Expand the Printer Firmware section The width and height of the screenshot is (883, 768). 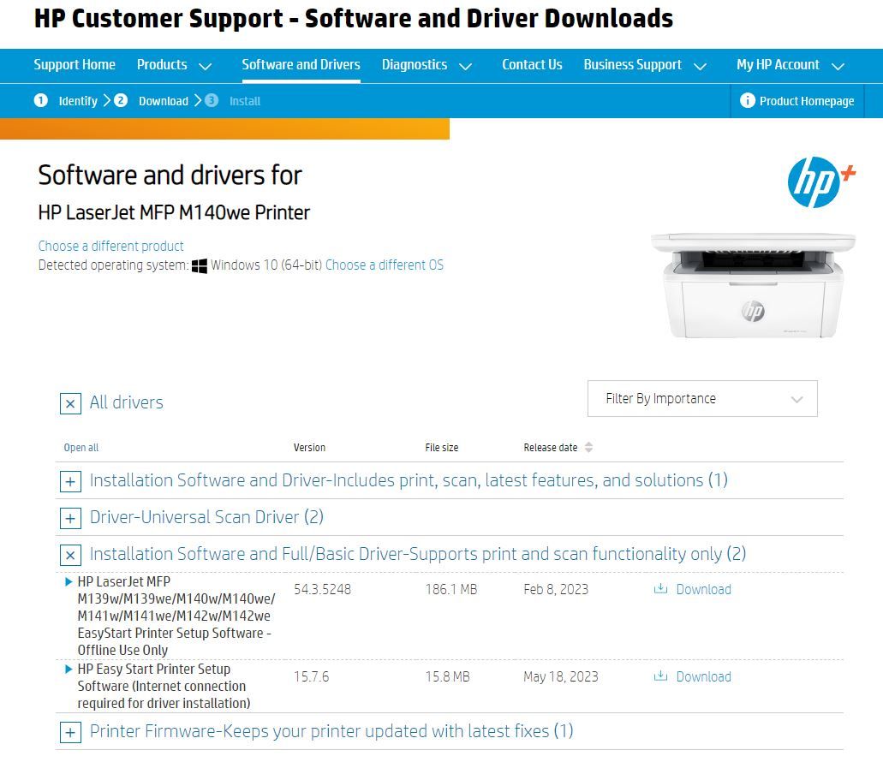coord(70,732)
